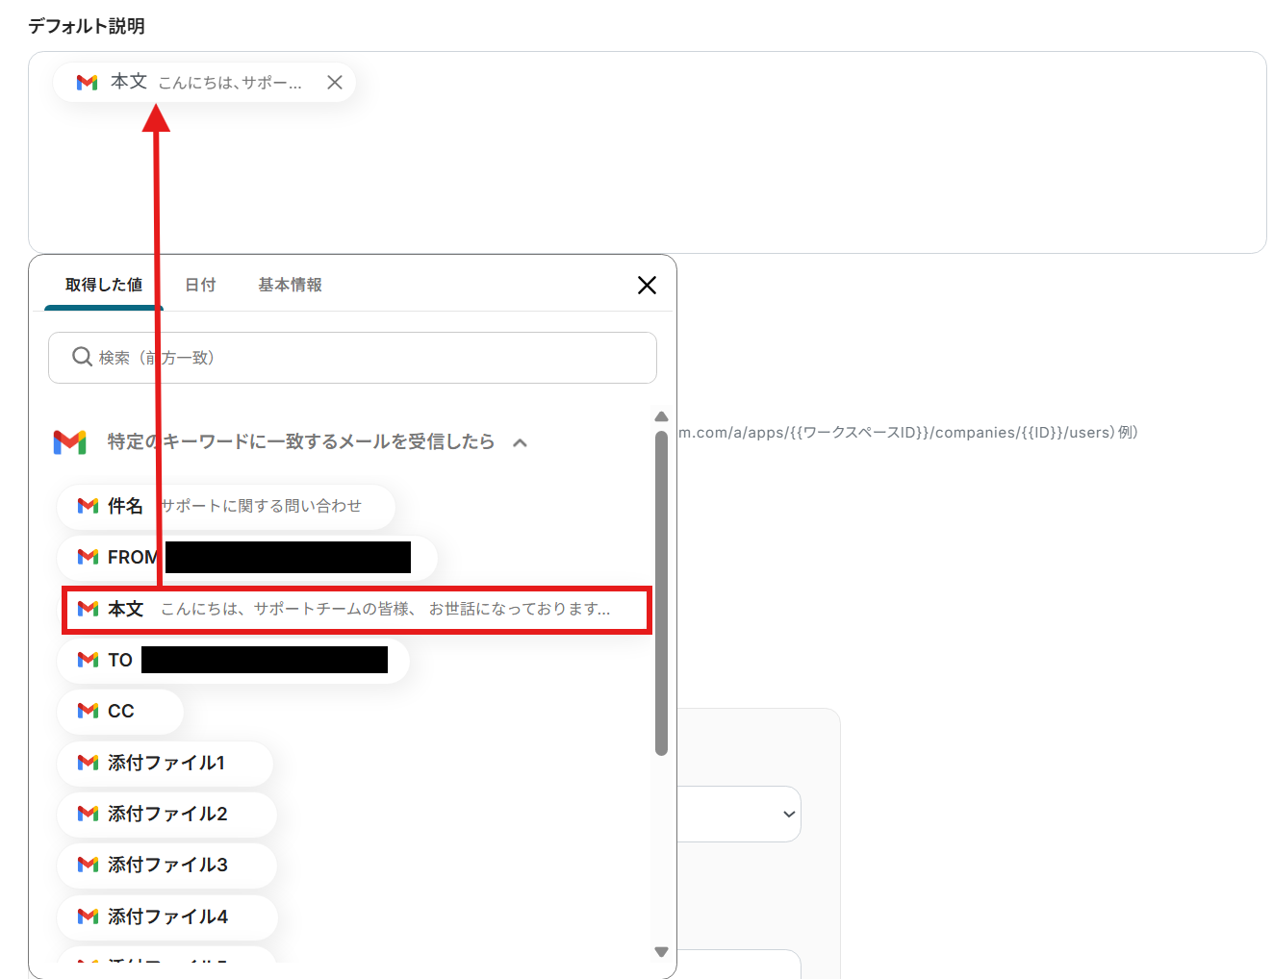The height and width of the screenshot is (979, 1273).
Task: Collapse the Gmail trigger section chevron
Action: pos(521,442)
